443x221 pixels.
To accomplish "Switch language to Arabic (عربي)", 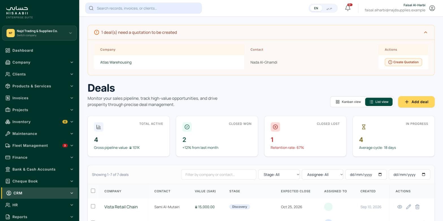I will (x=329, y=8).
